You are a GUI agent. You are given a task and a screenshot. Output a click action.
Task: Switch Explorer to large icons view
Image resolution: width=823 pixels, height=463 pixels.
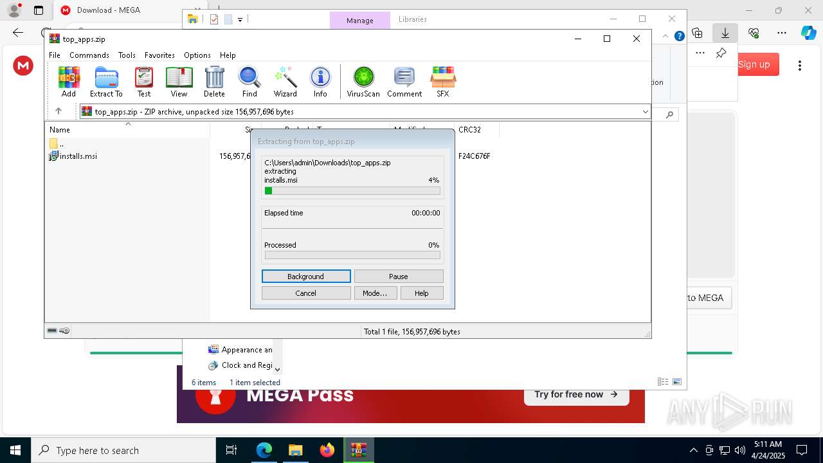677,382
